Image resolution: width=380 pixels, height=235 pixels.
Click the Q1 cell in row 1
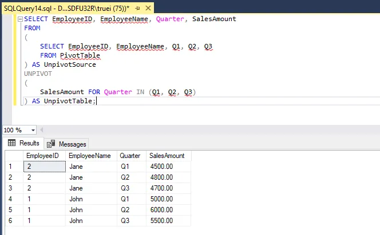click(x=132, y=167)
